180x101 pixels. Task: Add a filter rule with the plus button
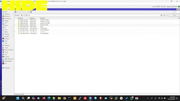pyautogui.click(x=164, y=15)
